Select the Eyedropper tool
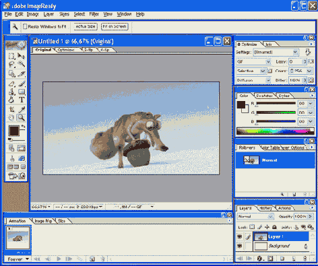318x266 pixels. click(22, 109)
